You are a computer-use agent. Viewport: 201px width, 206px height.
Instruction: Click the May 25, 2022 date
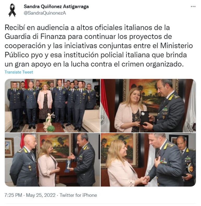point(41,195)
